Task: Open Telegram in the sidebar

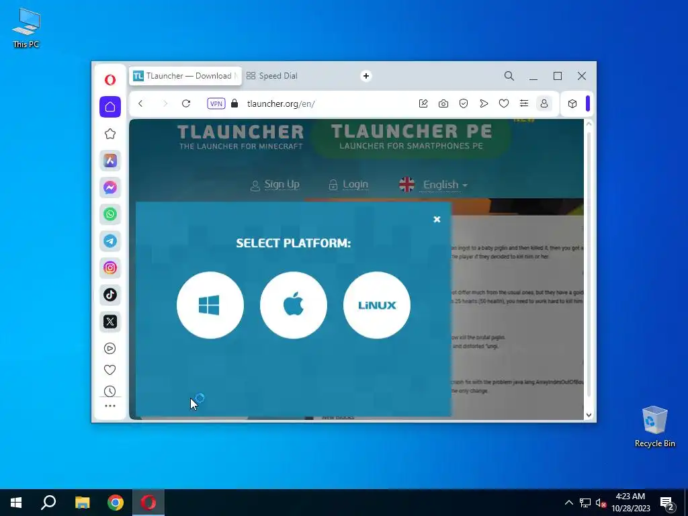Action: coord(110,241)
